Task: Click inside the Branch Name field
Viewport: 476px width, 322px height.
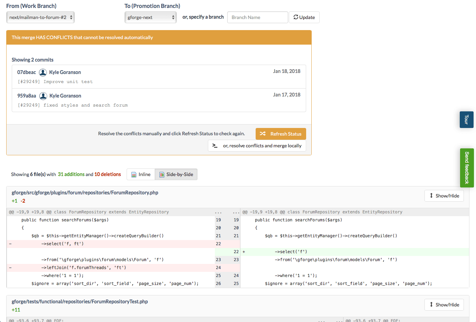Action: point(257,17)
